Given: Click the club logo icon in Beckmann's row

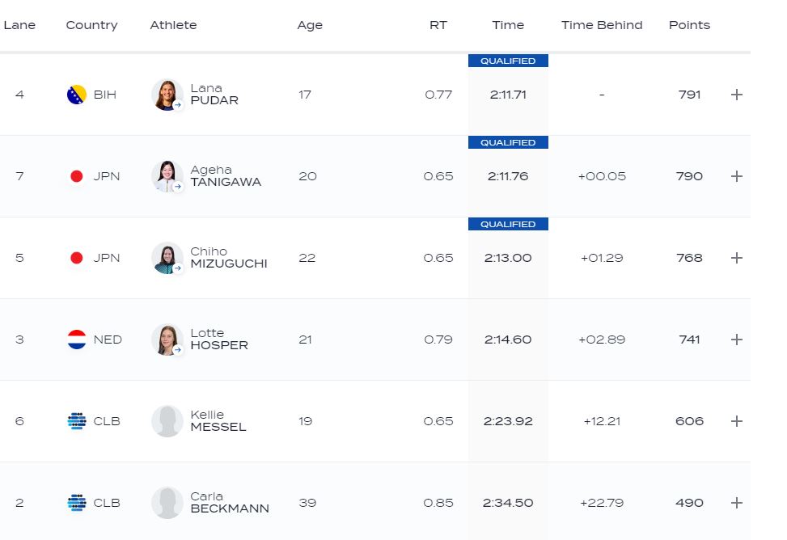Looking at the screenshot, I should 77,503.
